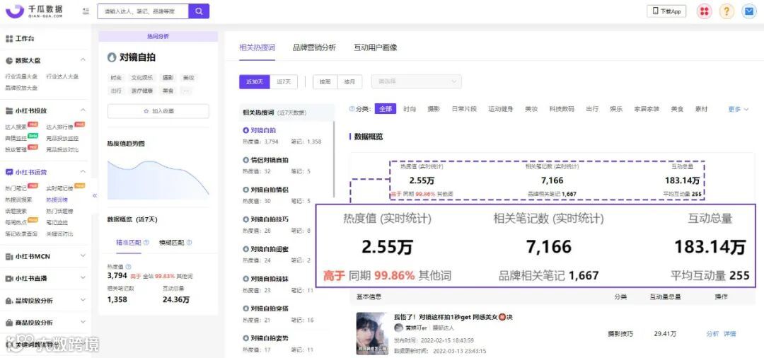
Task: Expand the 品牌投放分析 sidebar section
Action: click(x=83, y=300)
